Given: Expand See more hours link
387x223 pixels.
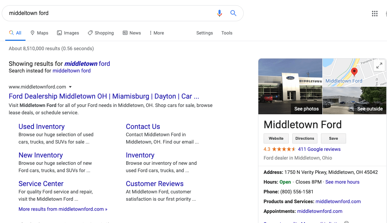Looking at the screenshot, I should 342,182.
